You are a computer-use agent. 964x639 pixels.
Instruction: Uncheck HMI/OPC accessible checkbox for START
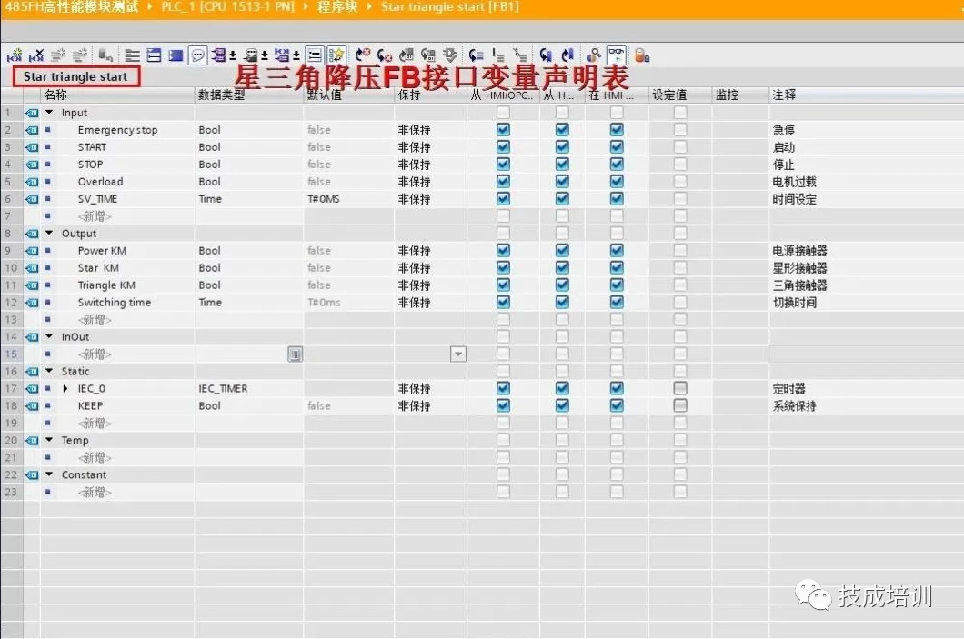coord(503,147)
